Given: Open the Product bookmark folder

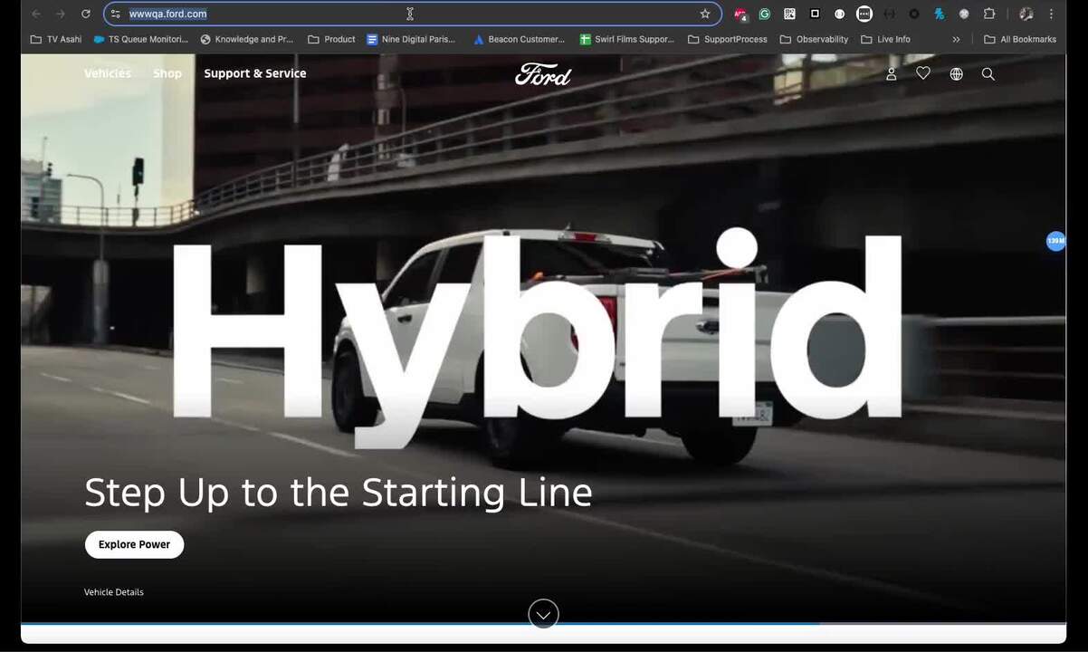Looking at the screenshot, I should pos(331,39).
